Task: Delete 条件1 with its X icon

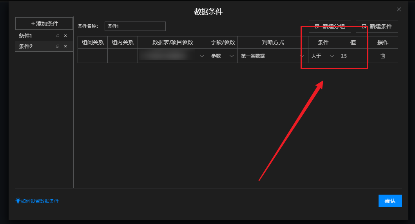Action: coord(65,36)
